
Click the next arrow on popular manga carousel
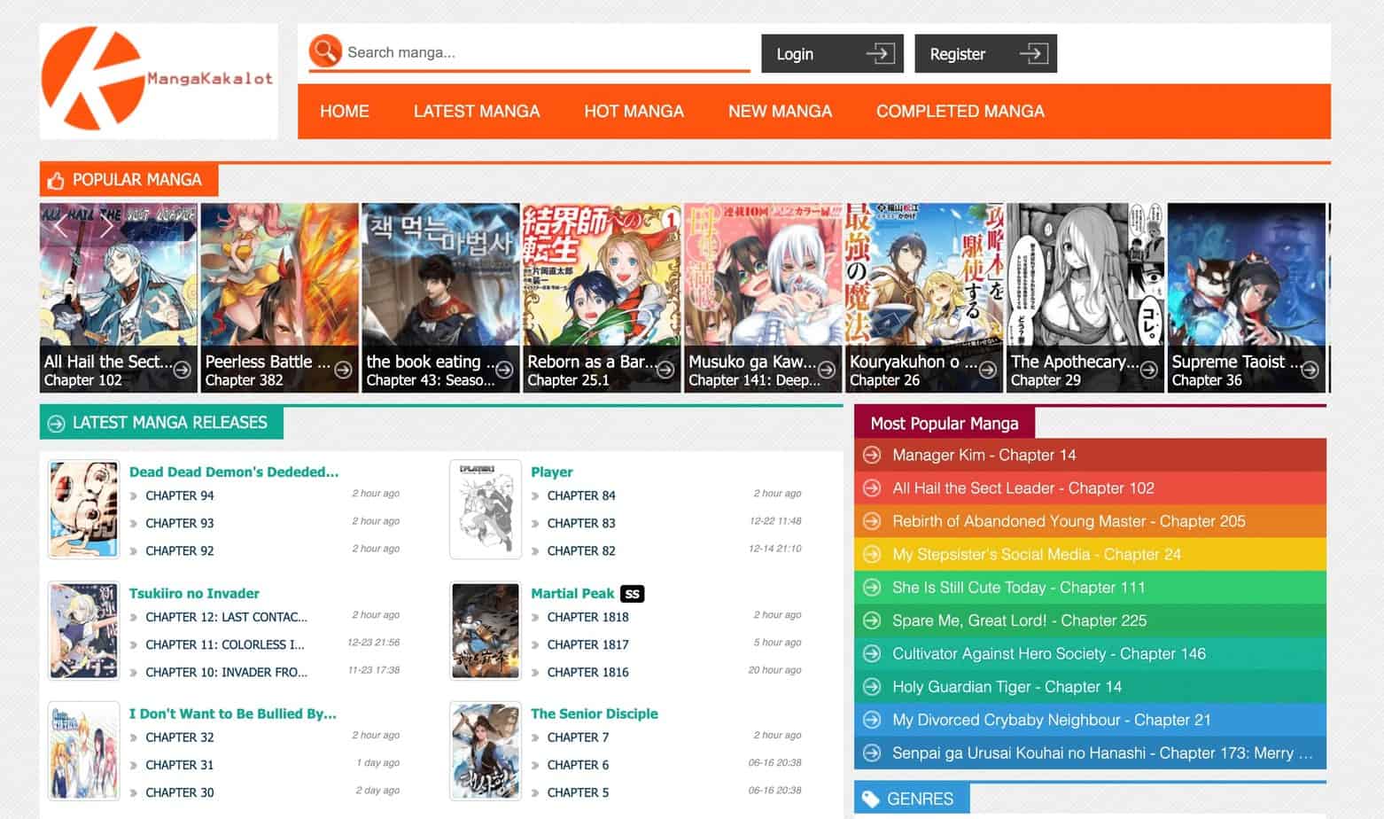pyautogui.click(x=106, y=227)
